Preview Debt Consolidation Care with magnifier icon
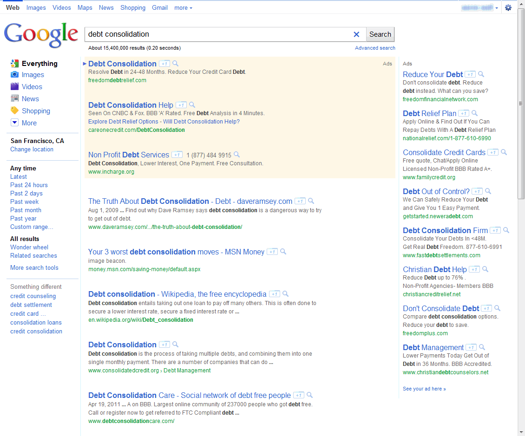This screenshot has height=436, width=525. coord(310,395)
